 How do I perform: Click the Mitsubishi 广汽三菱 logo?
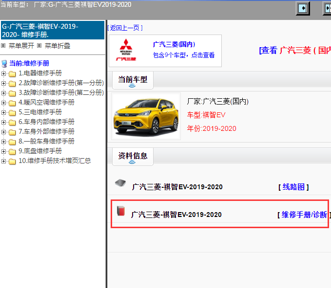tap(126, 50)
